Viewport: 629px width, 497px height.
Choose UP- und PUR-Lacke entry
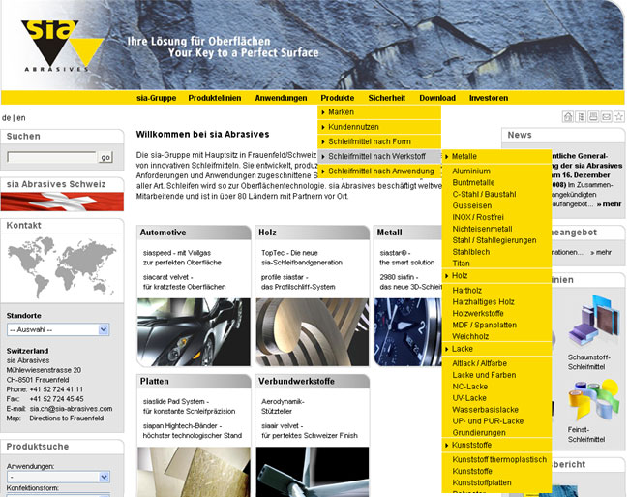point(488,421)
